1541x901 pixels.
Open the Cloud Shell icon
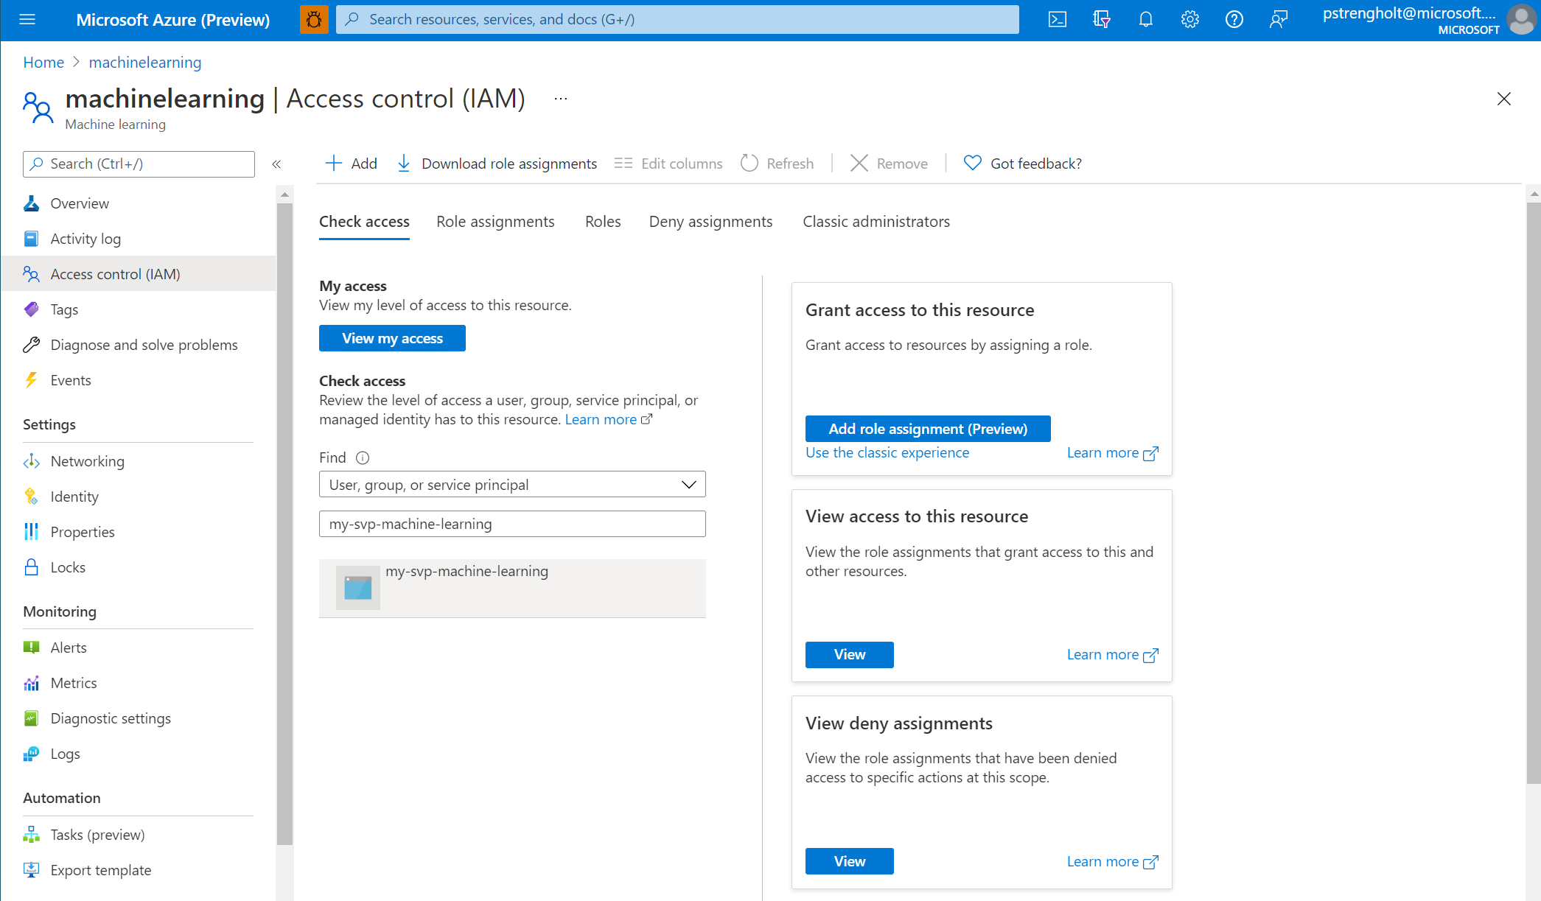[1058, 20]
